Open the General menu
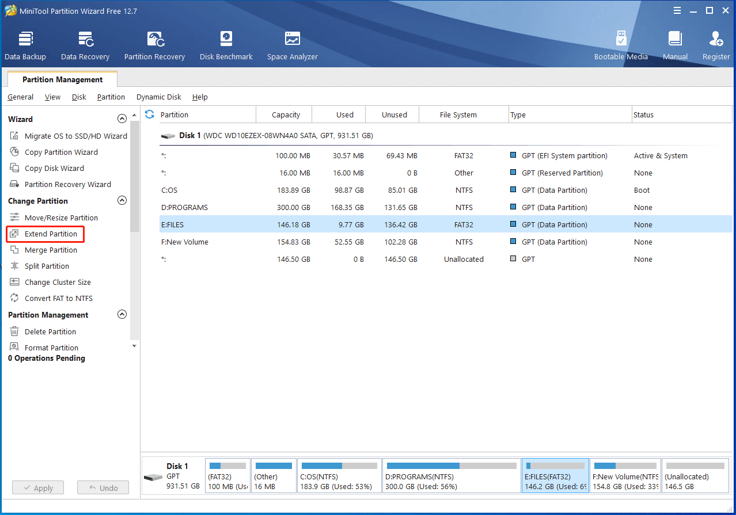Screen dimensions: 736x515 (x=20, y=97)
